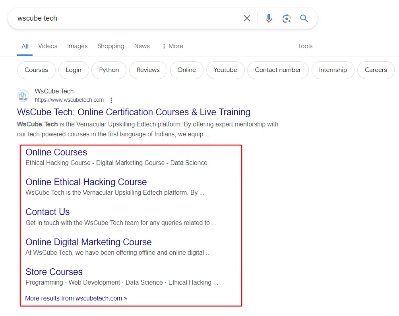Switch to the Videos tab
The image size is (399, 316).
[48, 46]
